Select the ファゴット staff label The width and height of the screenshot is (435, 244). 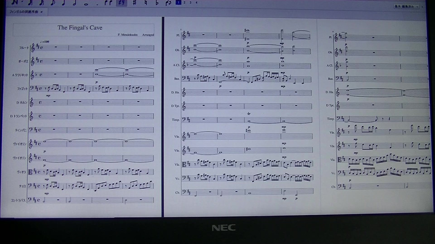pos(22,89)
